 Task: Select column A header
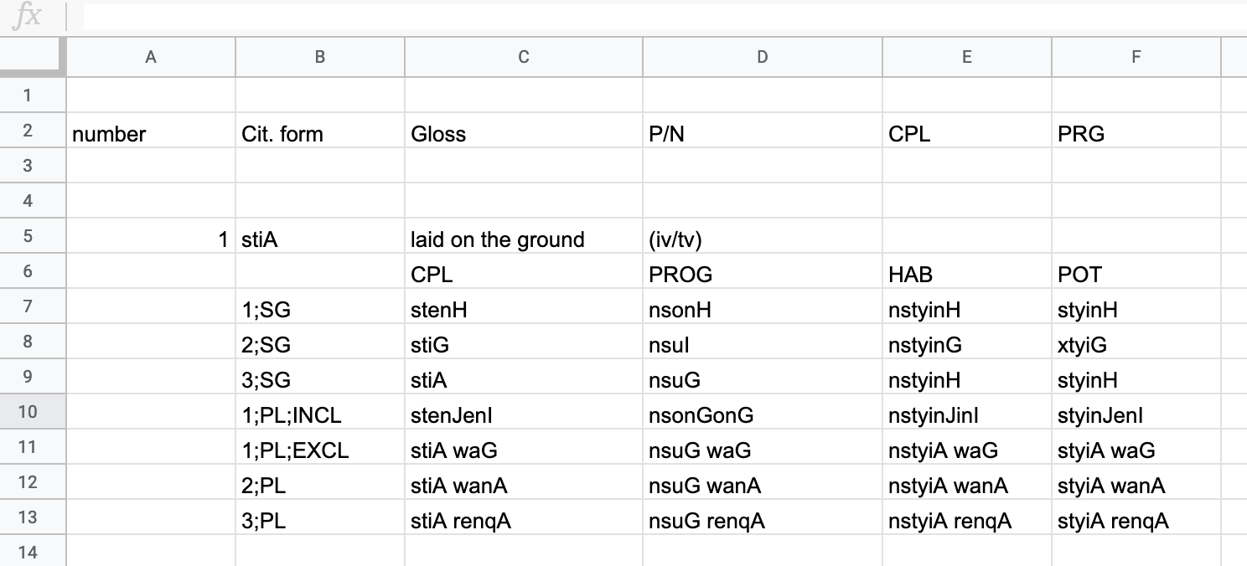tap(151, 57)
